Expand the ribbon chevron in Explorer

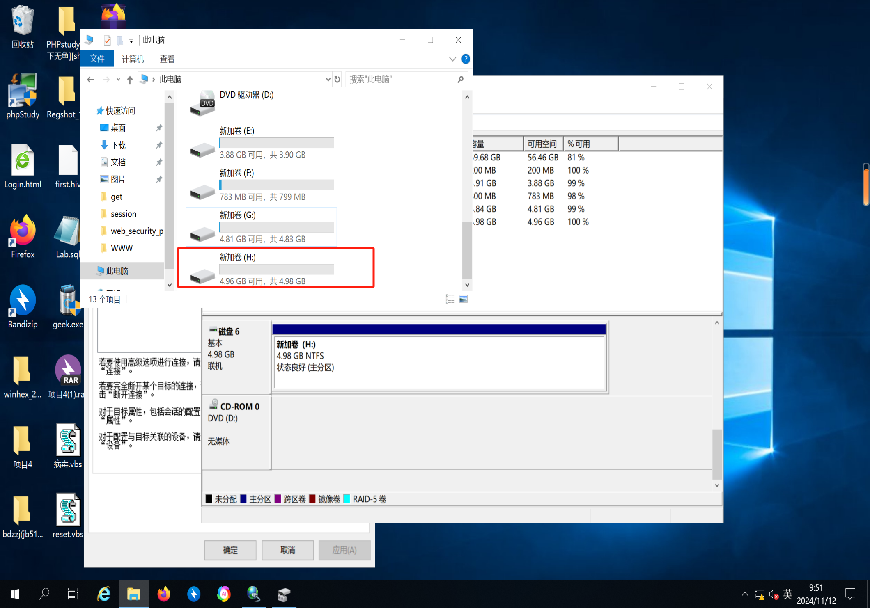pyautogui.click(x=452, y=59)
